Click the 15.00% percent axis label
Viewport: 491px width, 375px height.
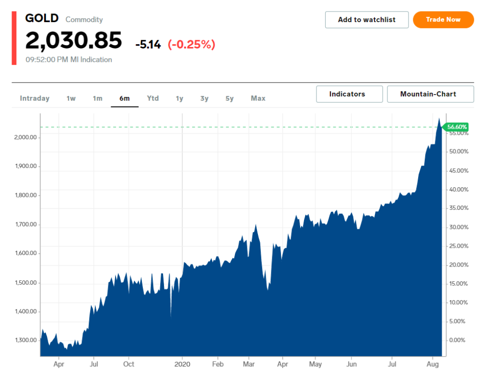point(459,284)
